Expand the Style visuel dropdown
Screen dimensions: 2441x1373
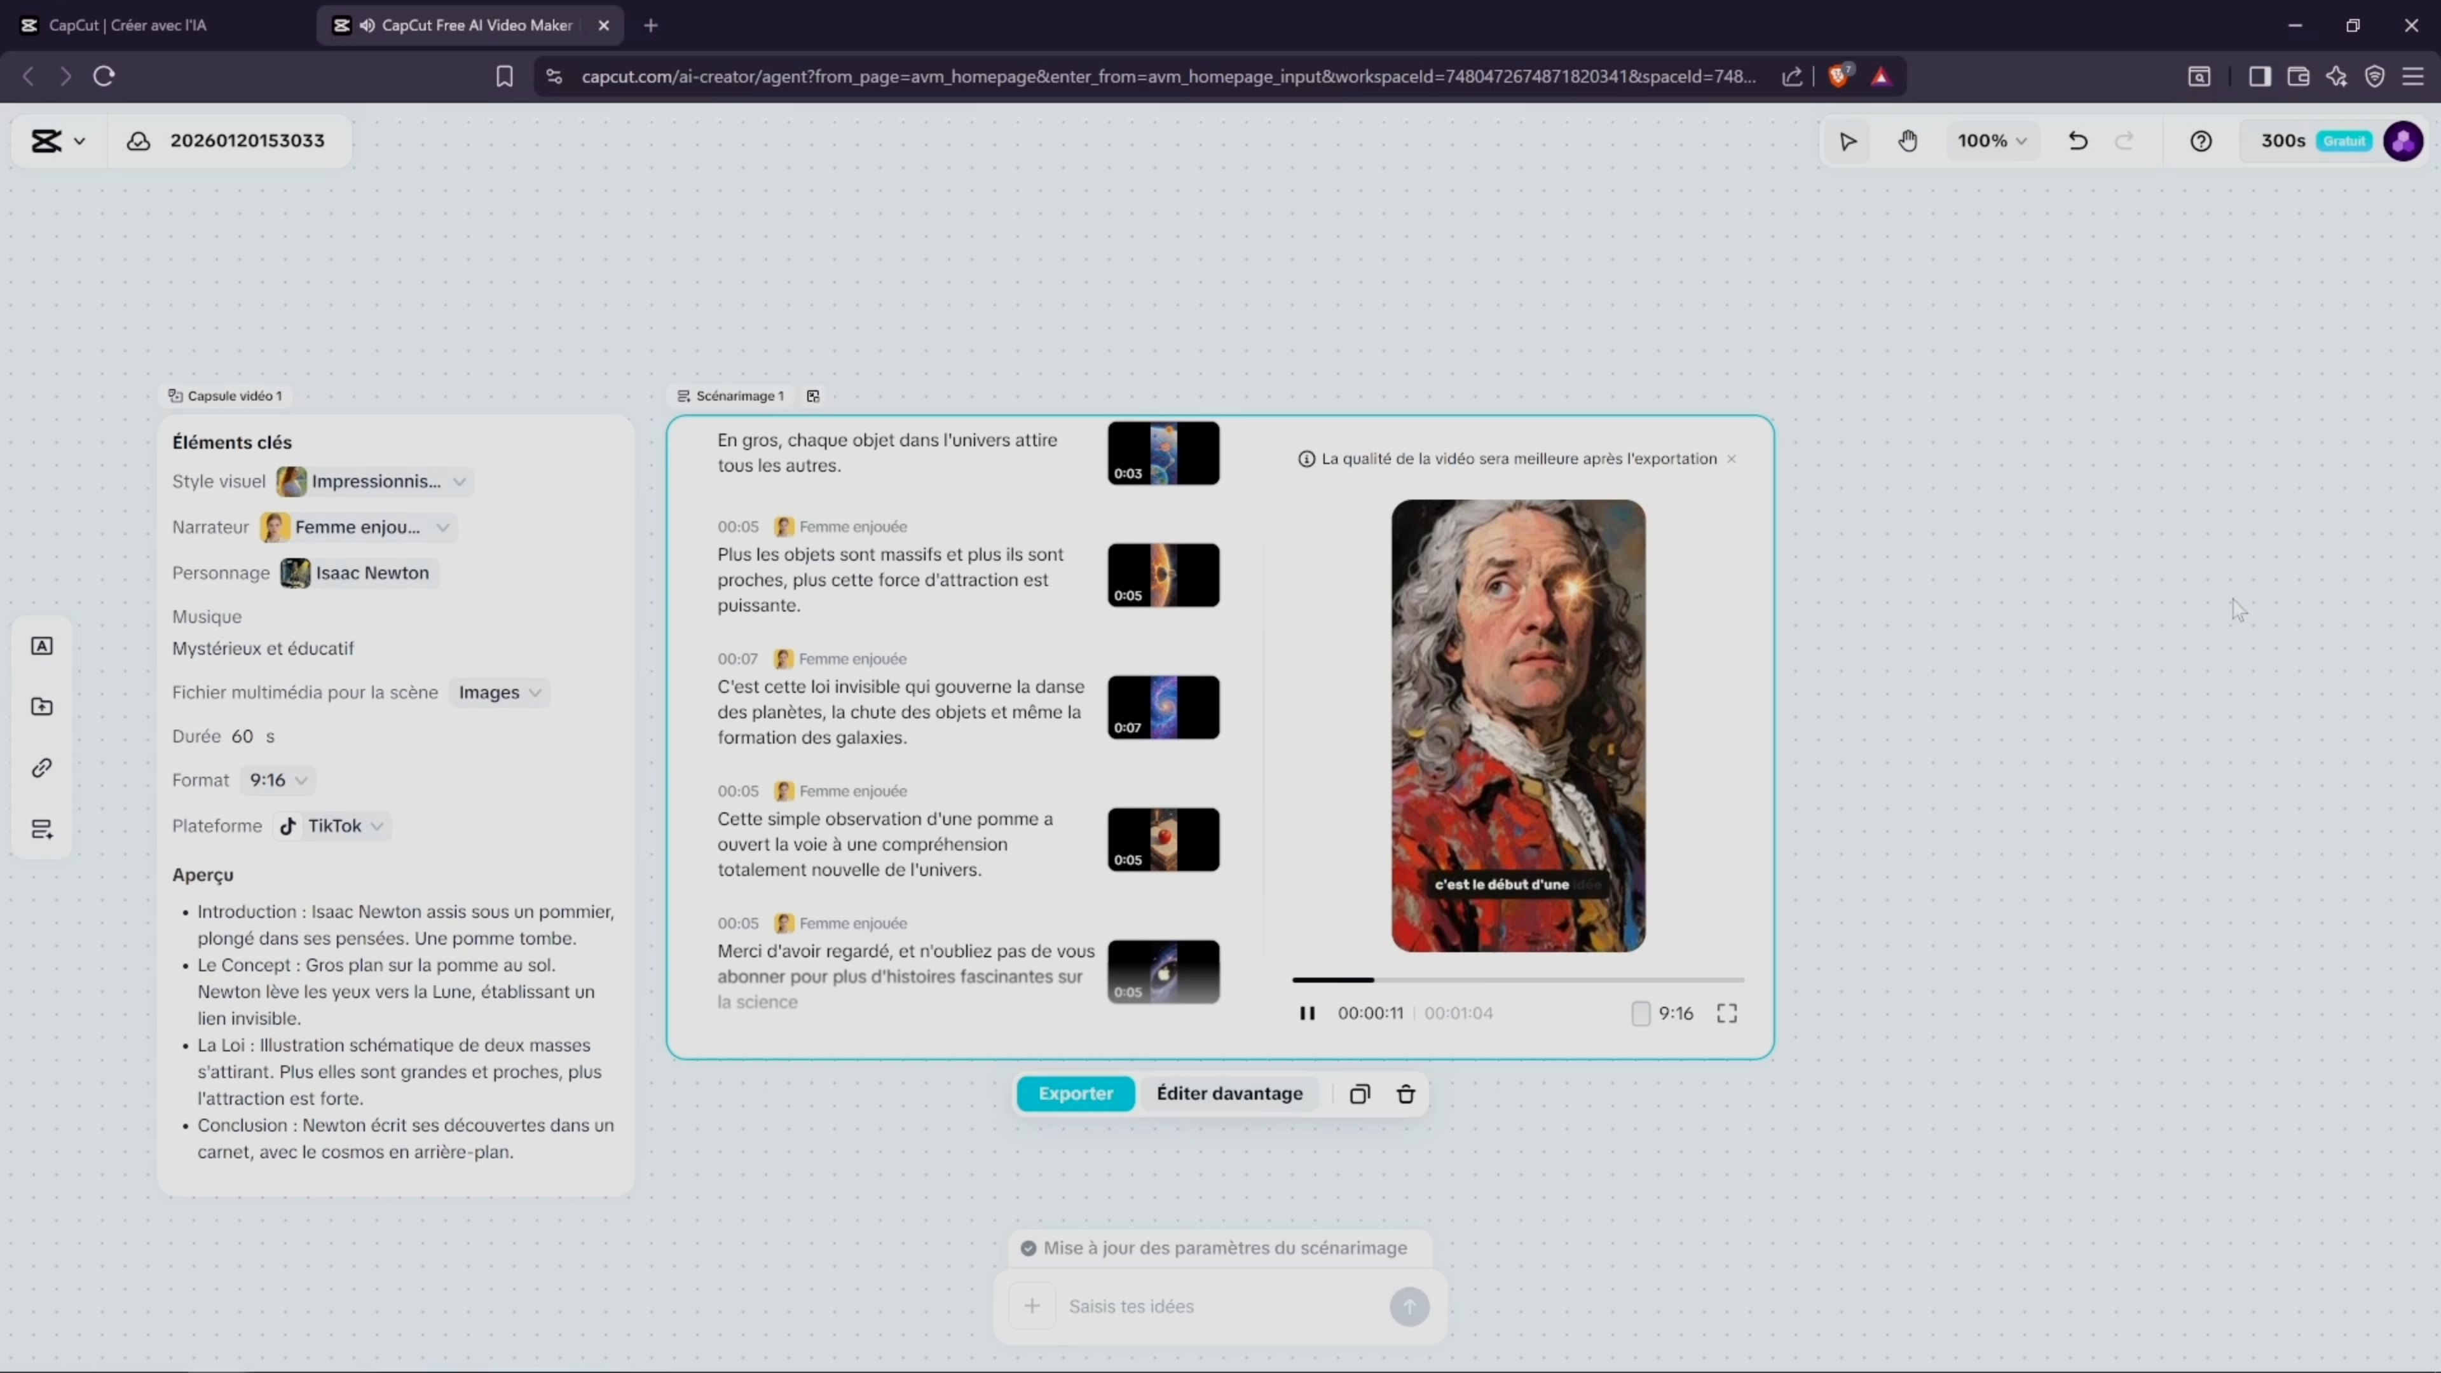374,481
